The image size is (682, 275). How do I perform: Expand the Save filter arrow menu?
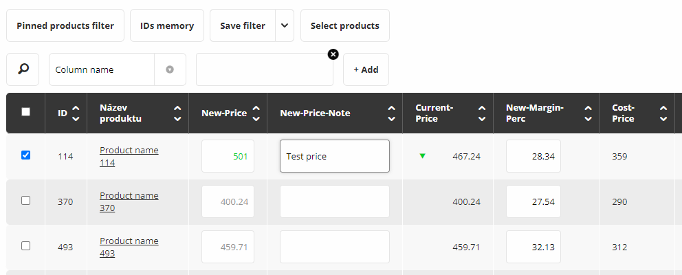(285, 25)
